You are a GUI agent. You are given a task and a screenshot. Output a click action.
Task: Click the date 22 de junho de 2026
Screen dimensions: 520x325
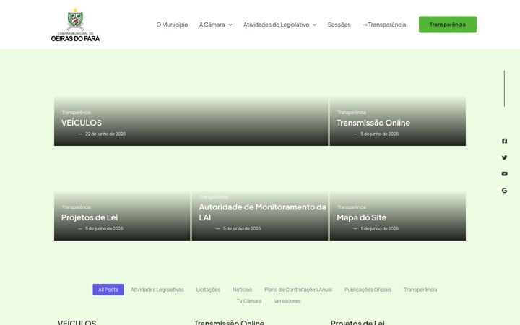[x=105, y=134]
